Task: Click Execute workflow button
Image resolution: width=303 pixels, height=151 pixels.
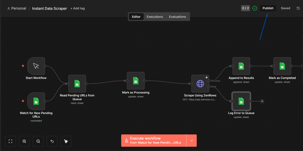Action: [153, 141]
